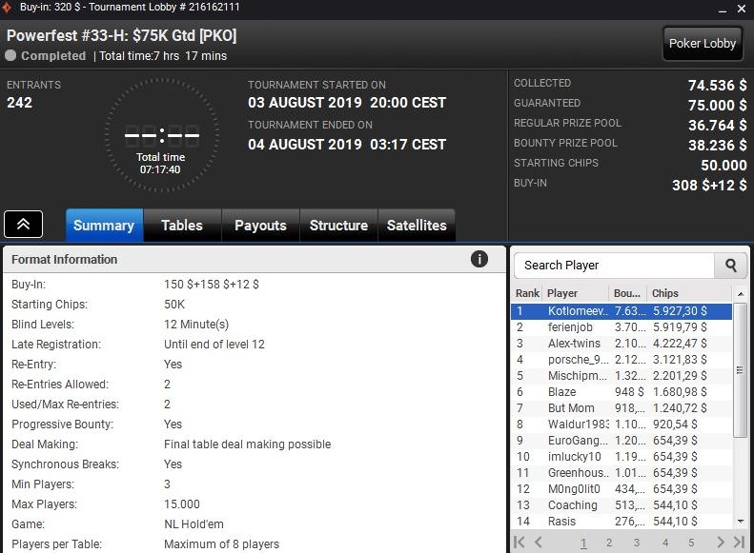The height and width of the screenshot is (553, 754).
Task: Go to previous page of player list
Action: click(539, 542)
